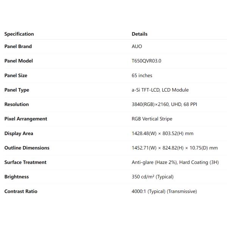The width and height of the screenshot is (227, 227).
Task: Click the Surface Treatment label
Action: 25,162
